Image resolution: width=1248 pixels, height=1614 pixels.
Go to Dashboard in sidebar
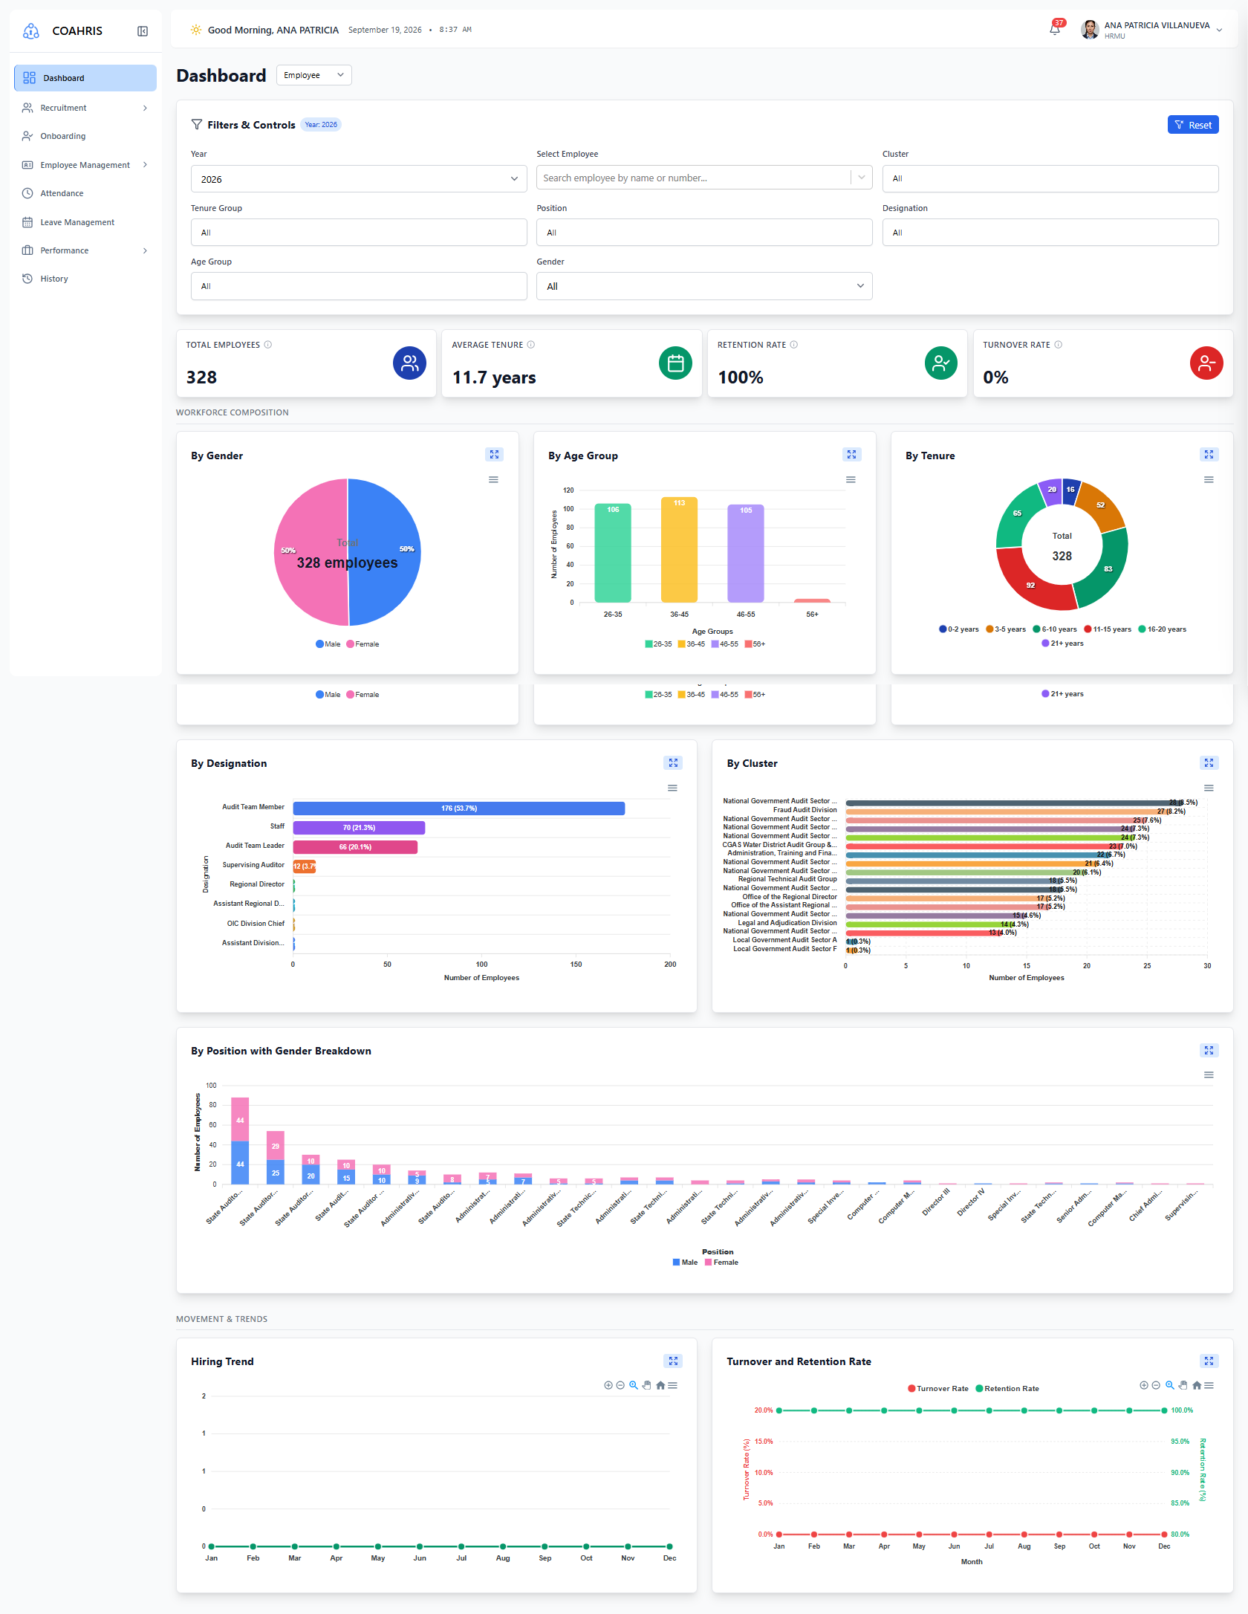85,78
